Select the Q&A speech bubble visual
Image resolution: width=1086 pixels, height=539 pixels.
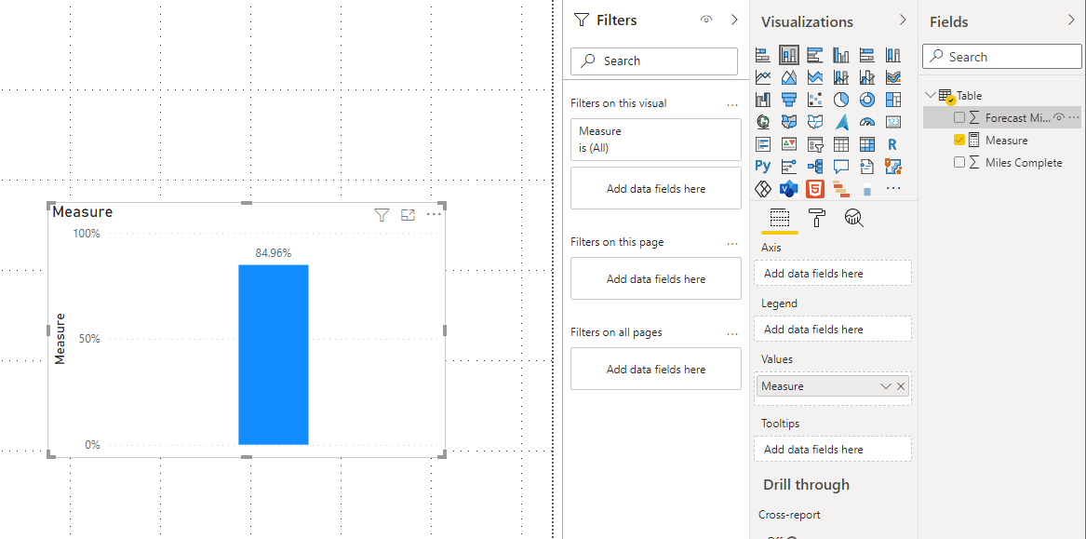[x=841, y=167]
